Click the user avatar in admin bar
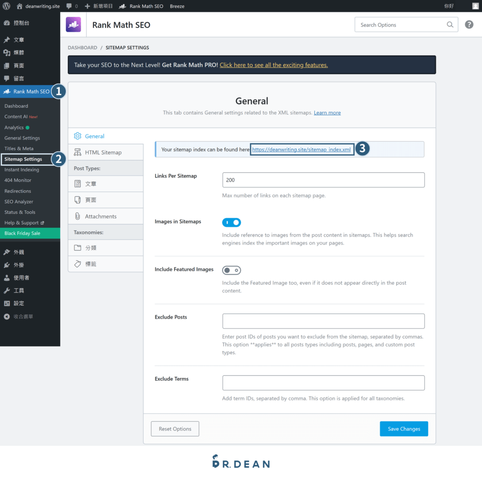Viewport: 482px width, 477px height. pos(475,6)
